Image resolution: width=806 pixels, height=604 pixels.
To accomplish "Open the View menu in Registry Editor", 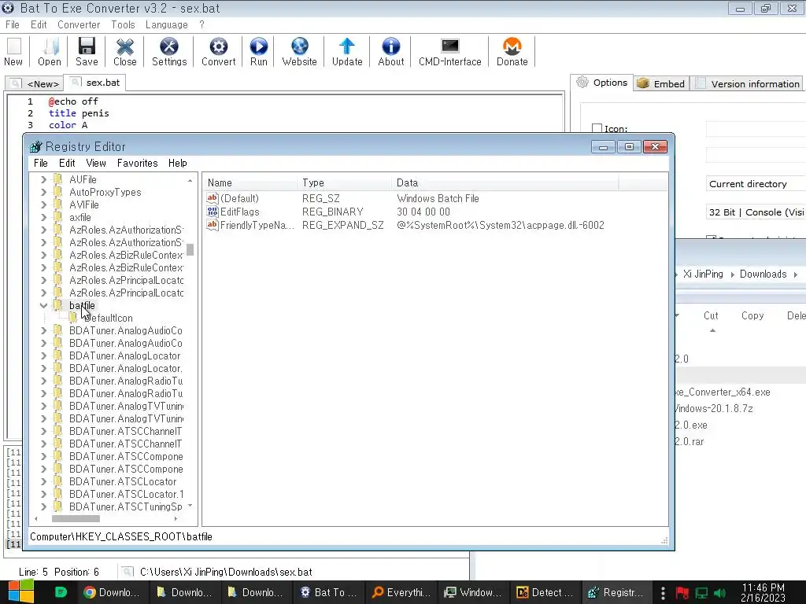I will click(x=96, y=163).
